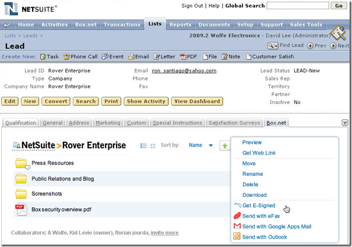Open the Sales Tools menu

306,24
